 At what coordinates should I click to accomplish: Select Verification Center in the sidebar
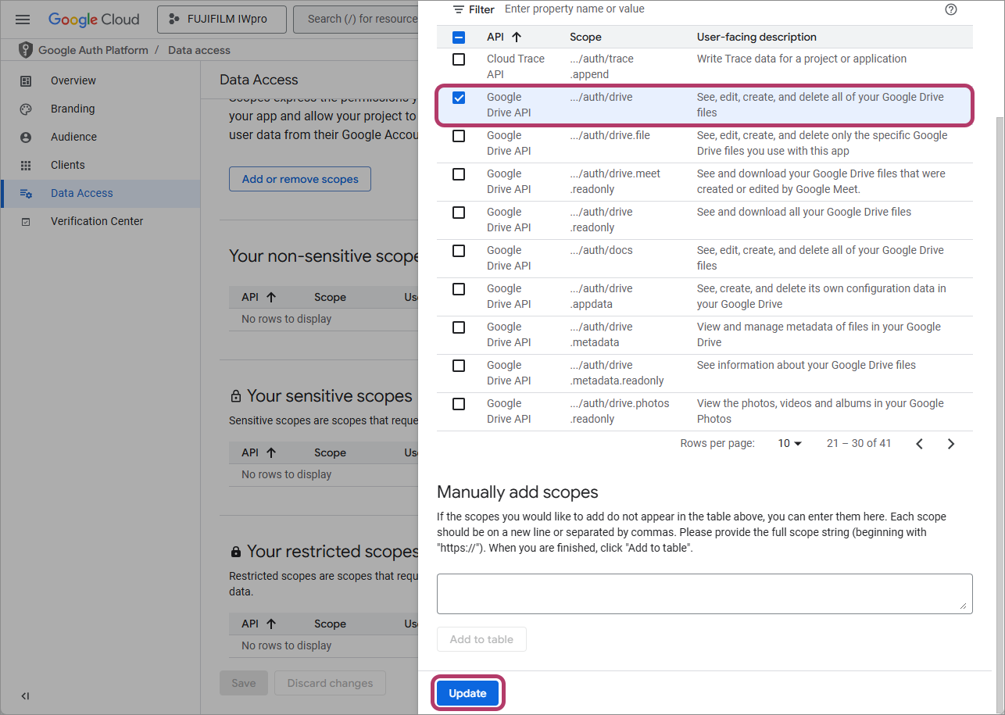pos(97,221)
